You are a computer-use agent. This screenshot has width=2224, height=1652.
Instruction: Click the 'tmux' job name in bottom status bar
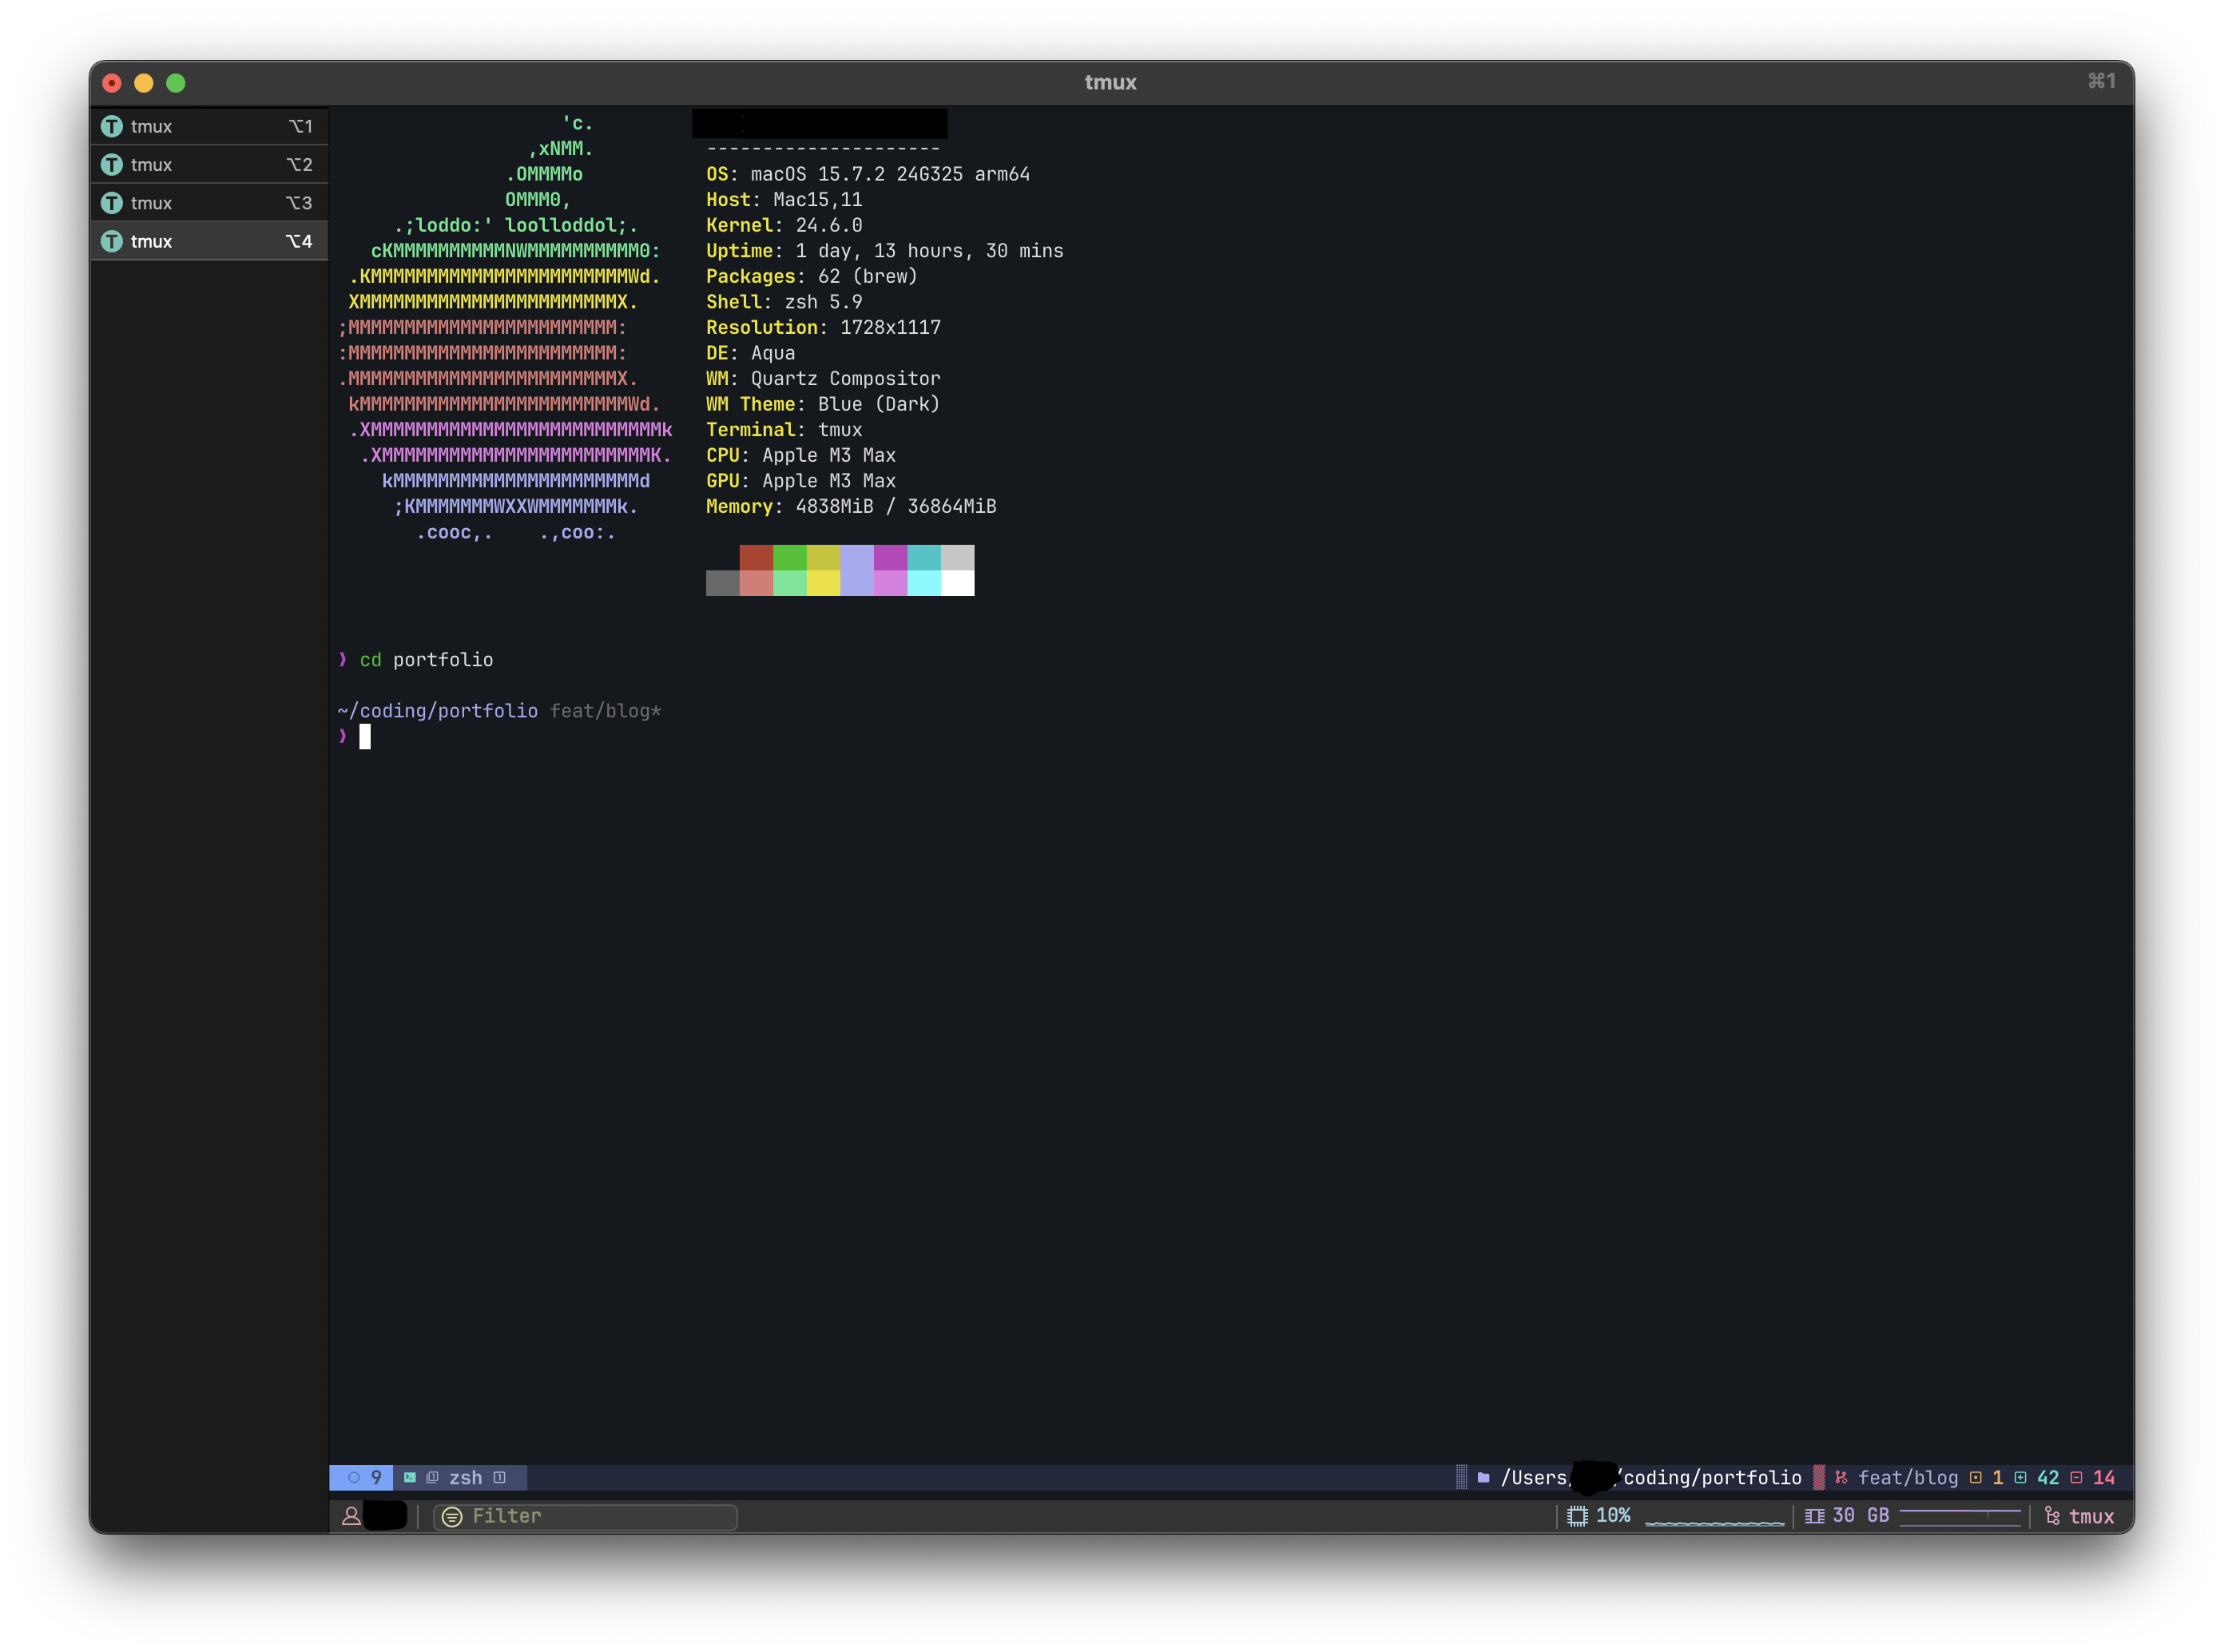(2092, 1516)
